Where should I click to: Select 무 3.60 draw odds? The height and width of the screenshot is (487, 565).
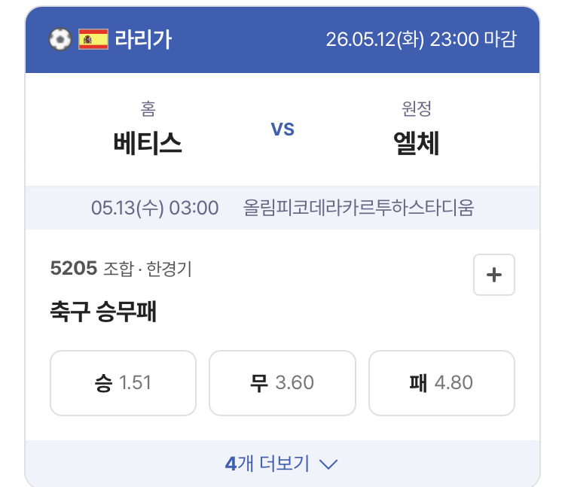(x=282, y=383)
